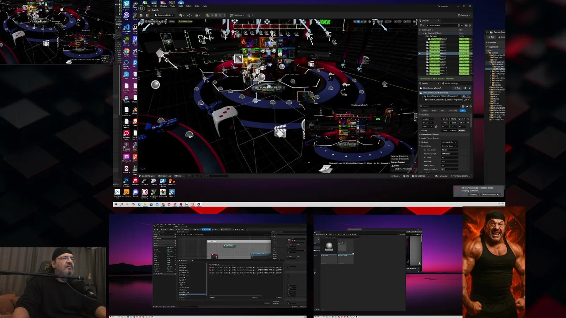Screen dimensions: 566x318
Task: Open Visual Studio Code desktop icon
Action: pos(126,28)
